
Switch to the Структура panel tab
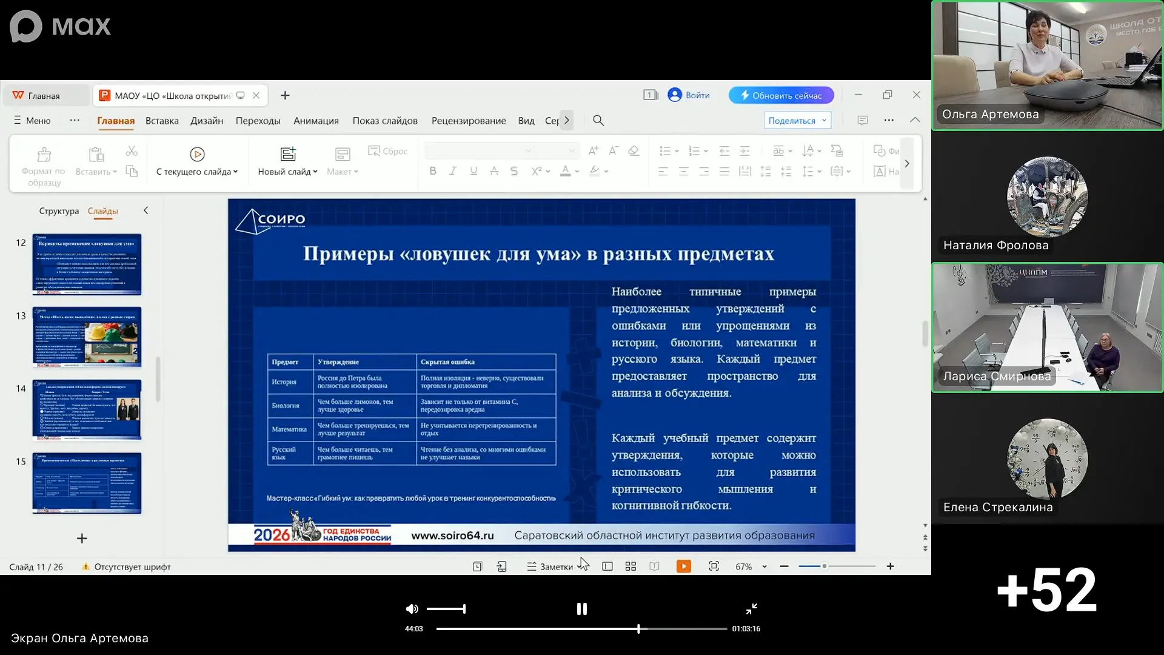point(59,211)
